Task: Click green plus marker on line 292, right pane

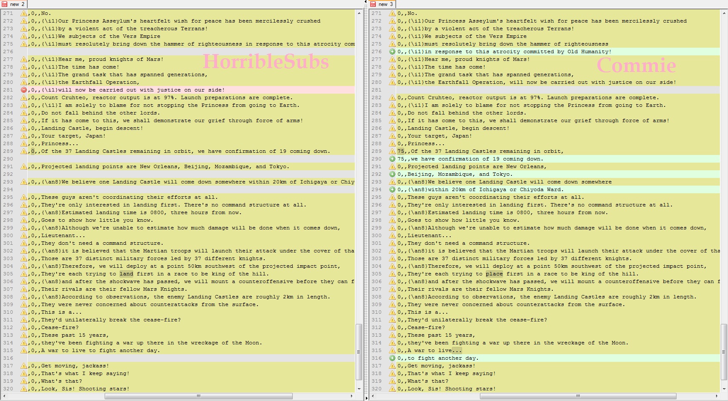Action: [x=392, y=174]
